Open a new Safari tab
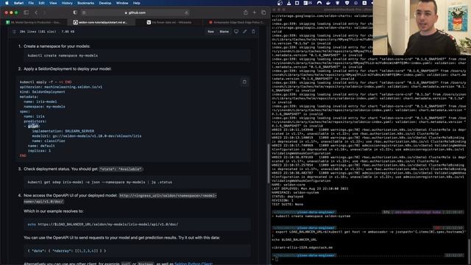This screenshot has width=471, height=265. point(255,13)
